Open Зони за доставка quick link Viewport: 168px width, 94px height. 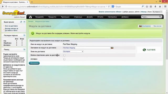click(11, 26)
